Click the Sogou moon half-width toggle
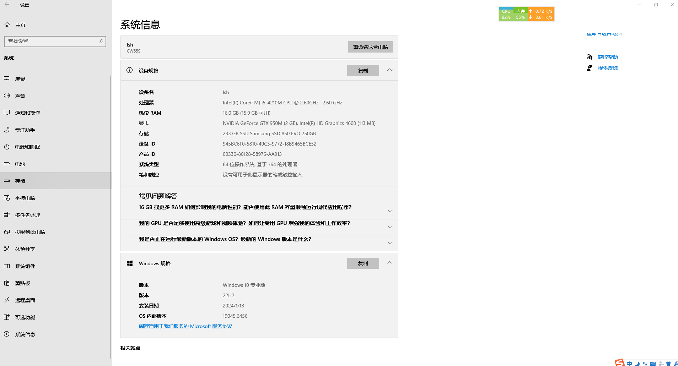 [x=637, y=364]
